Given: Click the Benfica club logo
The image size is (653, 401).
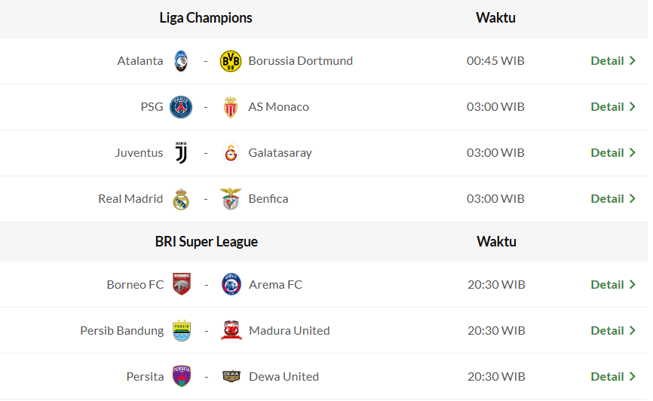Looking at the screenshot, I should [230, 199].
